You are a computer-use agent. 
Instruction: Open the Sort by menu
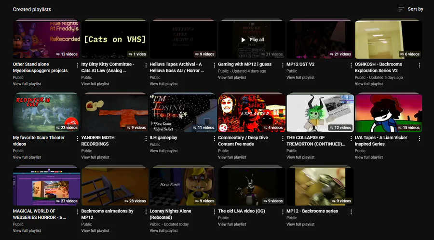pyautogui.click(x=410, y=9)
